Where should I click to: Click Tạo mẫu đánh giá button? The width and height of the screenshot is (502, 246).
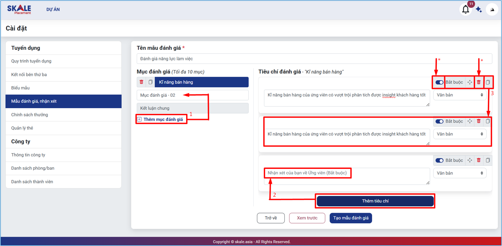point(351,218)
